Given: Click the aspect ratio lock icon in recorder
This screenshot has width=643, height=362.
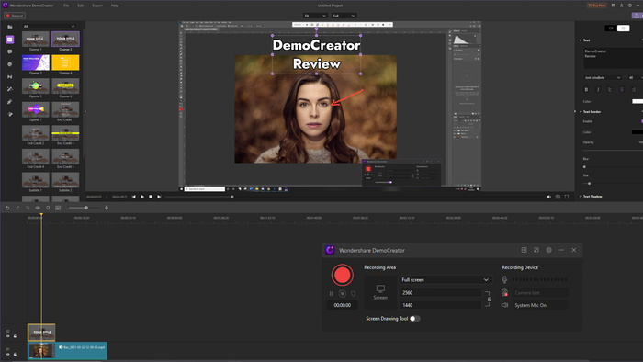Looking at the screenshot, I should tap(489, 299).
